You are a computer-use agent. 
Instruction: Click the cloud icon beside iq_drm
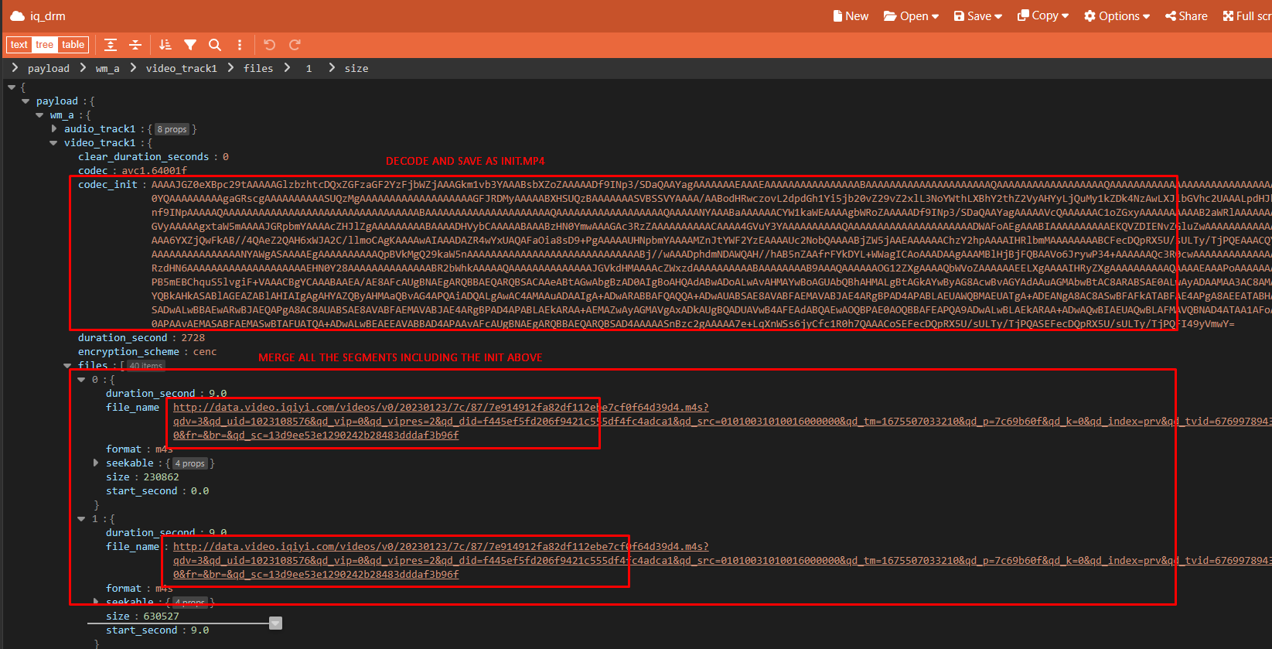click(17, 15)
